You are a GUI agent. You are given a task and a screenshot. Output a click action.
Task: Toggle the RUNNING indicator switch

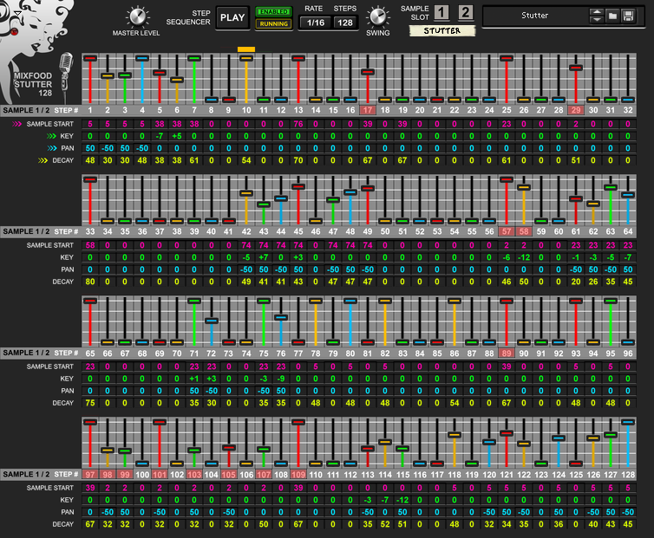(273, 24)
